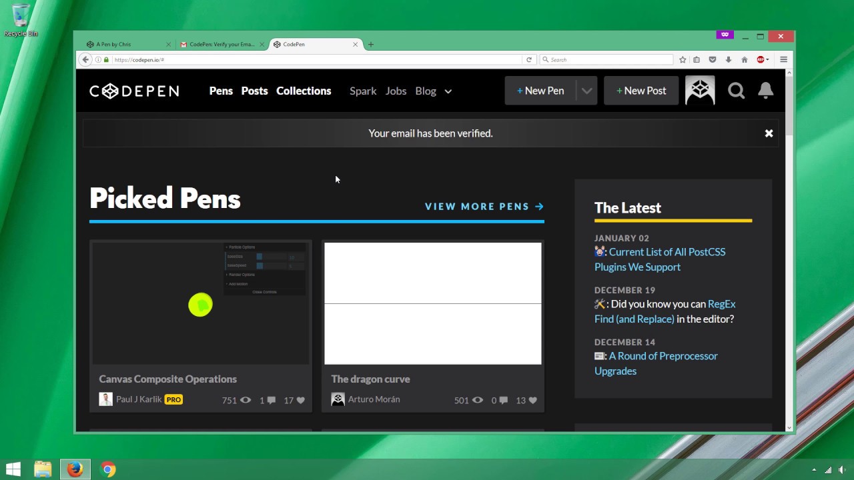Switch to CodePen: Verify your Email tab
Screen dimensions: 854x480
click(222, 44)
